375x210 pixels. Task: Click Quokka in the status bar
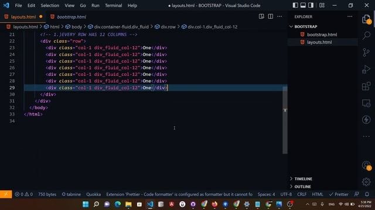(94, 194)
